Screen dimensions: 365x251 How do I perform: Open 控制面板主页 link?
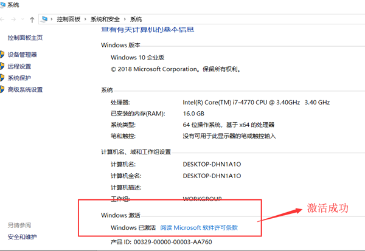point(25,38)
